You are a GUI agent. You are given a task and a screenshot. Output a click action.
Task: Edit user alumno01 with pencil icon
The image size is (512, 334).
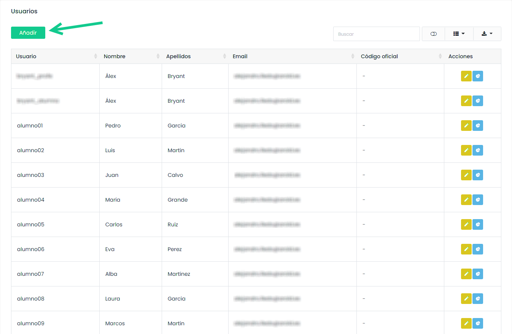(466, 126)
